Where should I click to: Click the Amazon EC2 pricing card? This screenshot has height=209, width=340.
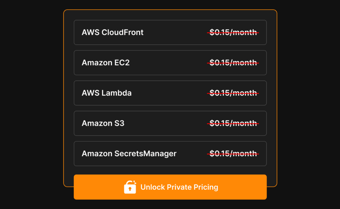[170, 62]
